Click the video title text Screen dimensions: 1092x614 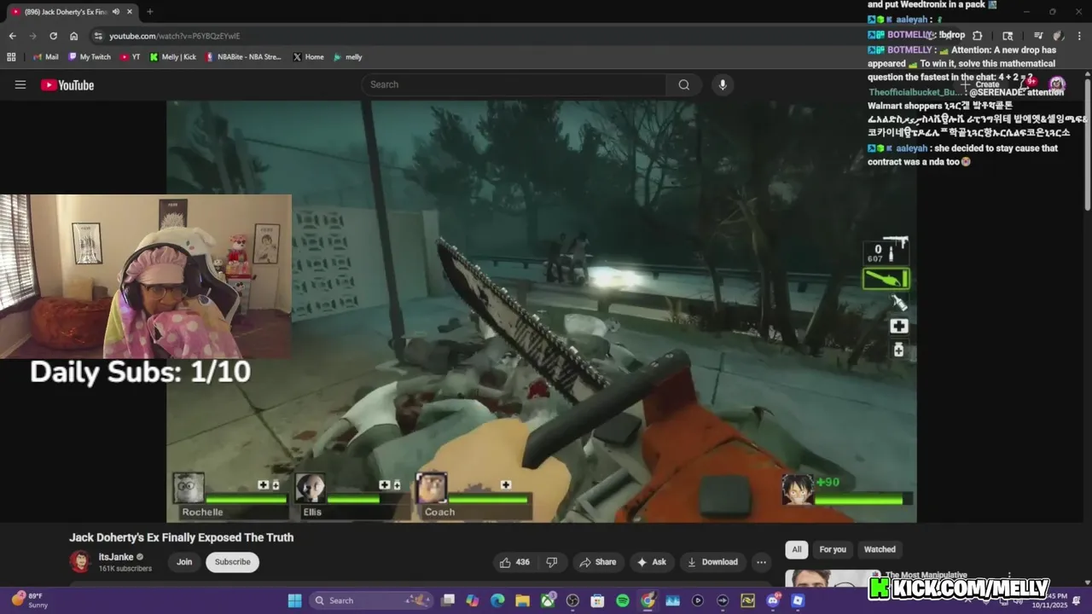181,537
